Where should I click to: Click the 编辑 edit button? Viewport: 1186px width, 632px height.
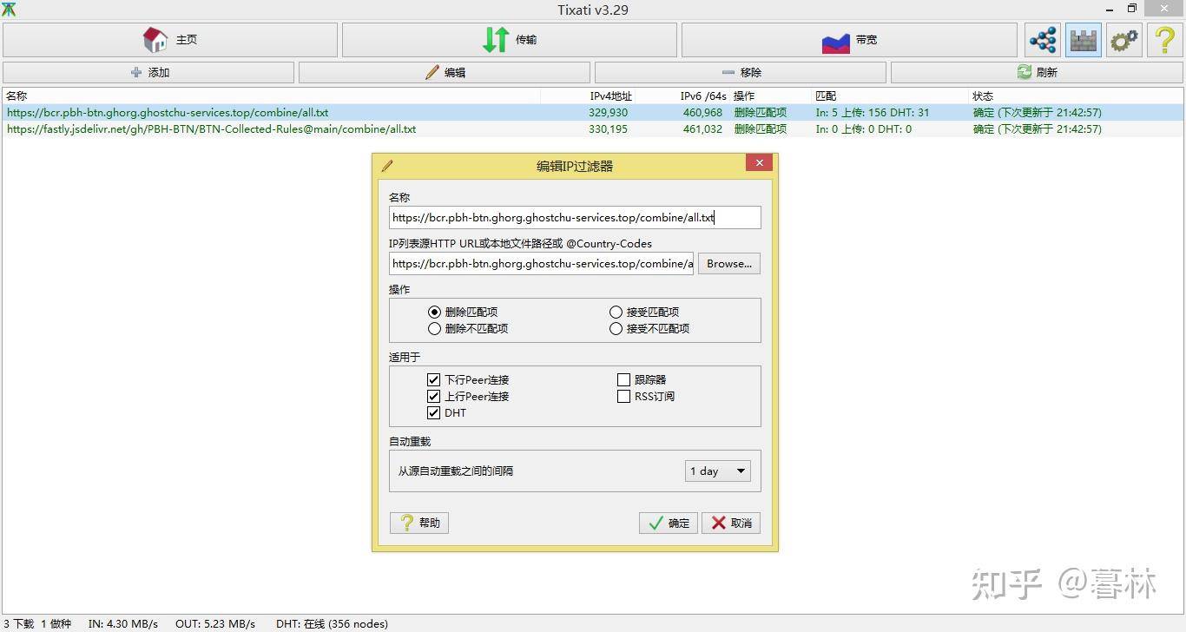445,73
